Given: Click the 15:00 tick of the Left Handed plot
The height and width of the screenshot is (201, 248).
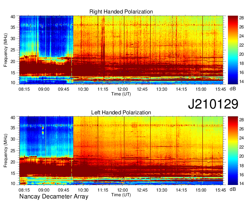Looking at the screenshot, I should point(201,190).
